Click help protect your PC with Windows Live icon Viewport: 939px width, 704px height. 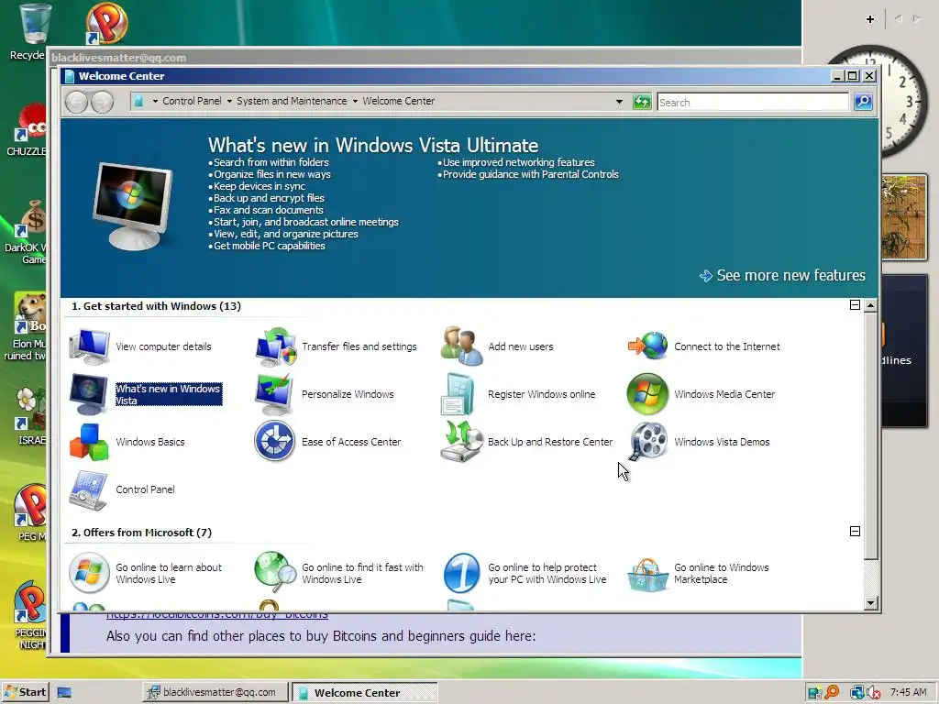click(x=462, y=573)
